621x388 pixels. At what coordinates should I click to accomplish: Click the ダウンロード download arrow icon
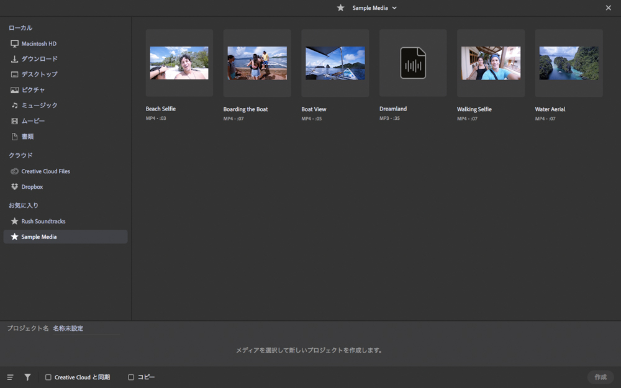(x=15, y=59)
